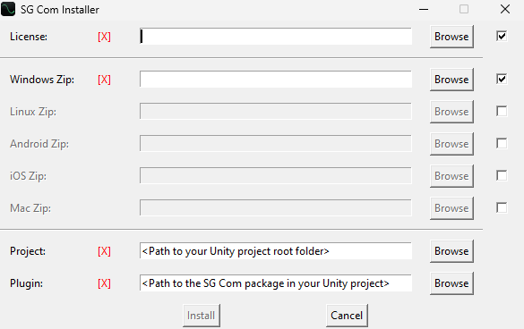The width and height of the screenshot is (524, 329).
Task: Focus the License path input field
Action: coord(276,36)
